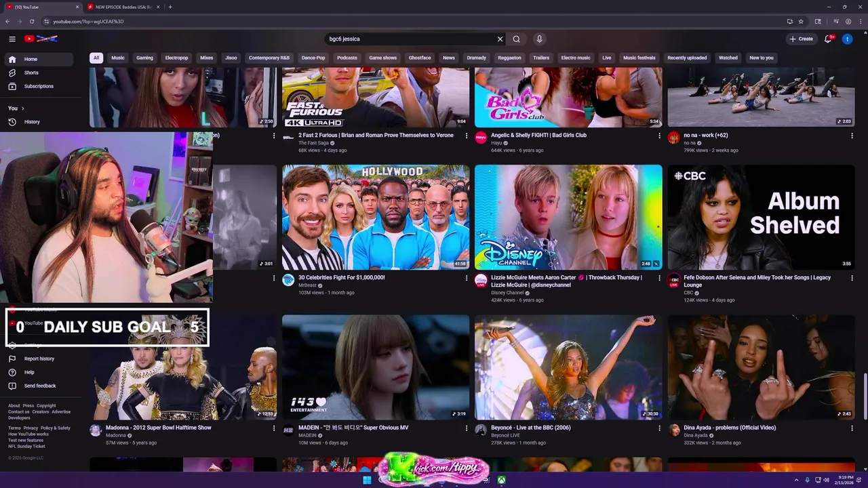868x488 pixels.
Task: Click the Create button
Action: [x=802, y=39]
